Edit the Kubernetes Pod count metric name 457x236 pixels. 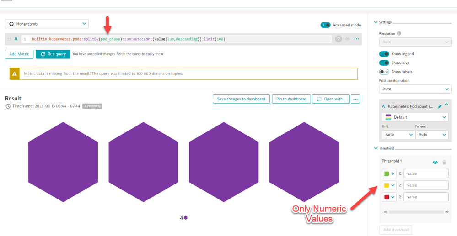(x=440, y=106)
